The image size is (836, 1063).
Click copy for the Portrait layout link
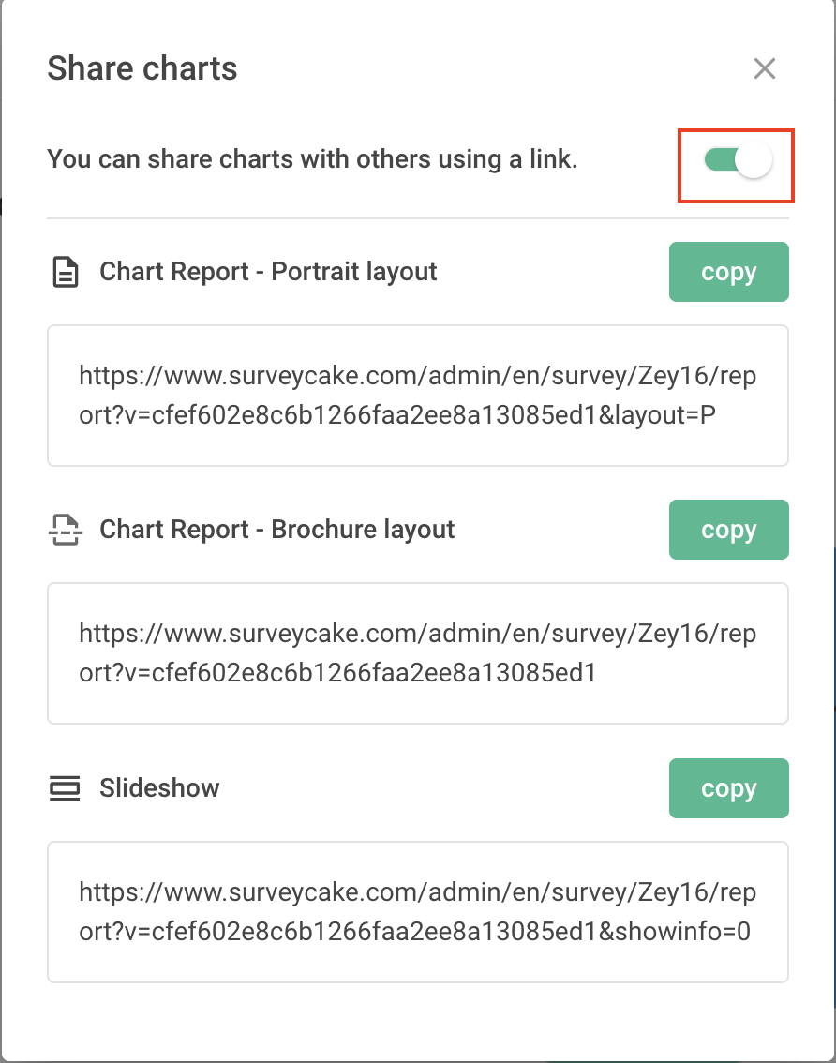click(729, 272)
